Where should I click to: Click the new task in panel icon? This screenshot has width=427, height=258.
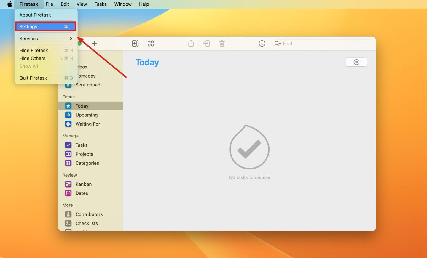135,44
